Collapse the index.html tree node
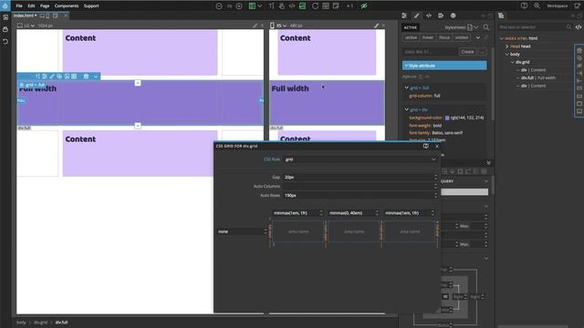Screen dimensions: 584x328 click(502, 38)
